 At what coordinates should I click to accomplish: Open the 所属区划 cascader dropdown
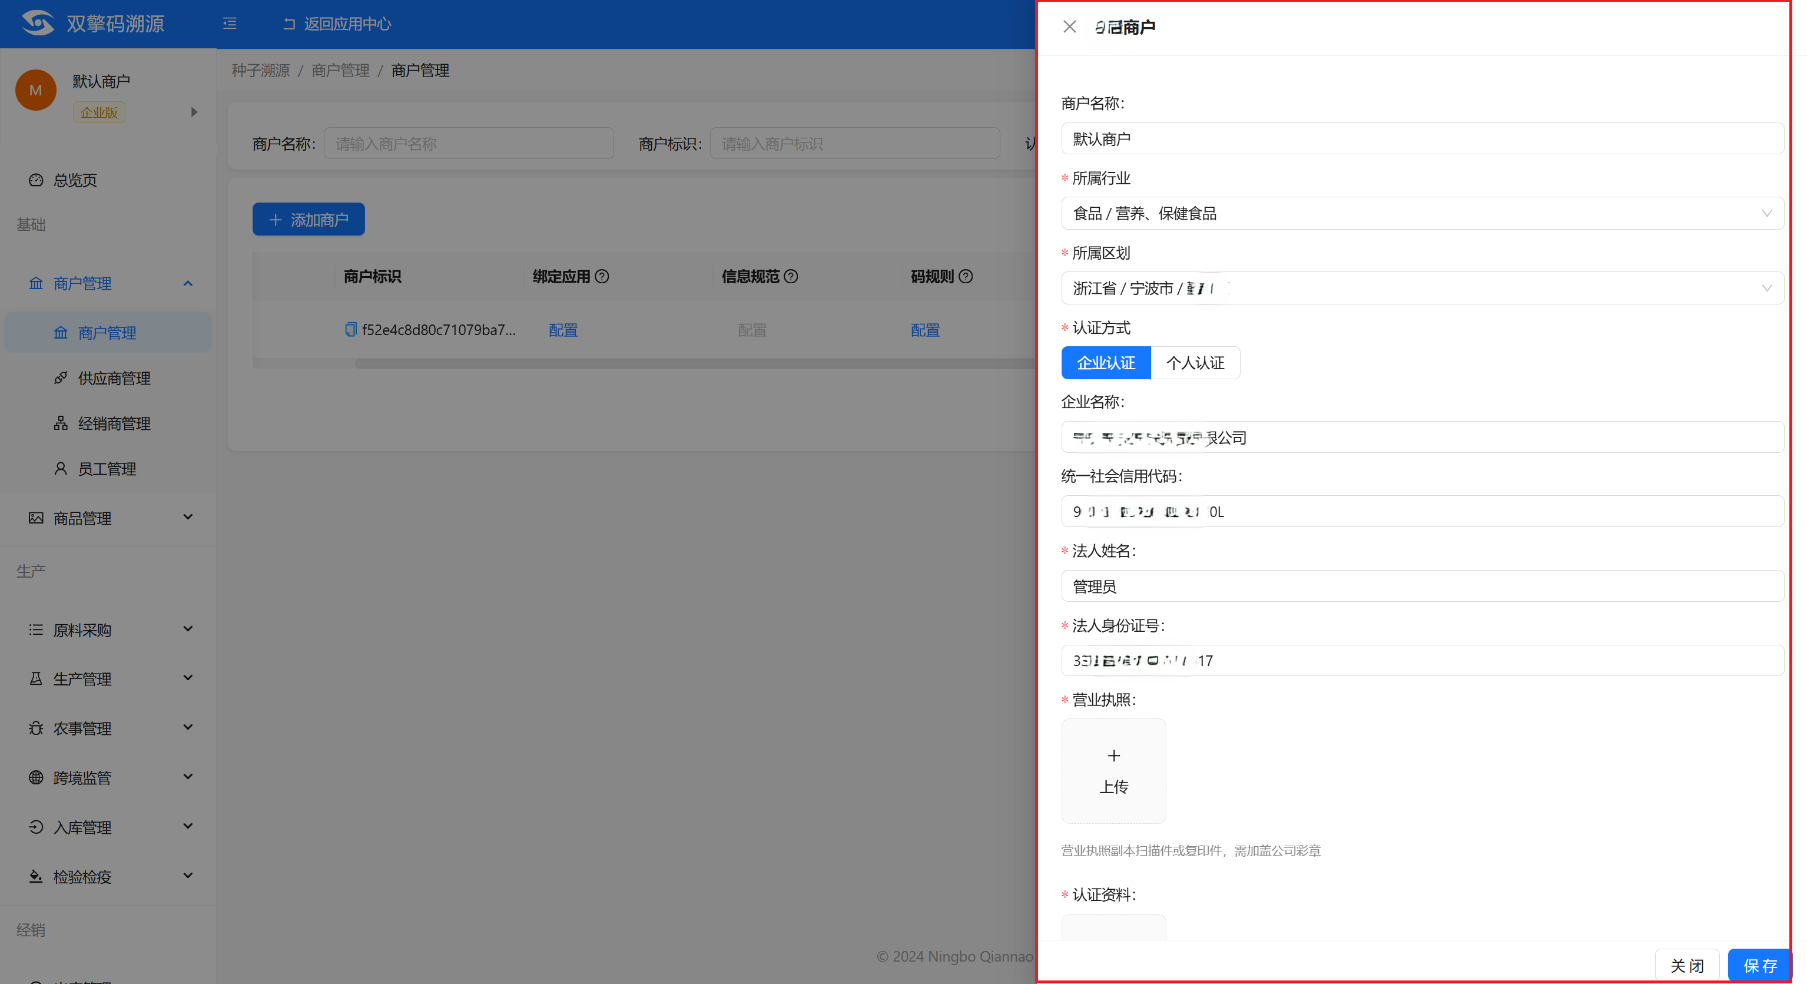pos(1422,289)
